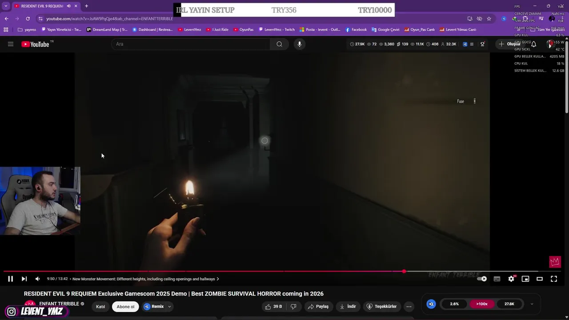
Task: Open the more actions ellipsis menu
Action: [409, 307]
